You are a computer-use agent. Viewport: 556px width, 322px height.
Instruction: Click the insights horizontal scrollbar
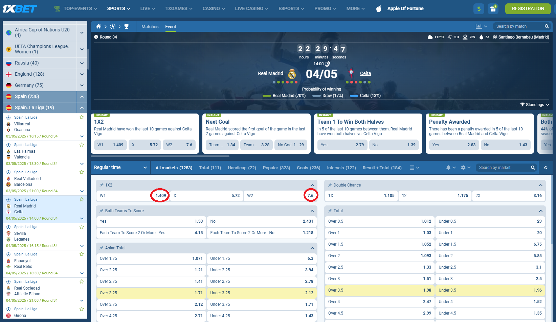pos(160,156)
